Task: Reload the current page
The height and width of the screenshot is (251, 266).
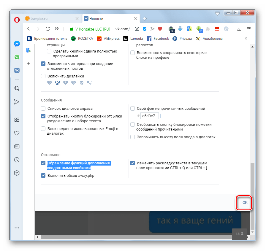Action: tap(48, 29)
